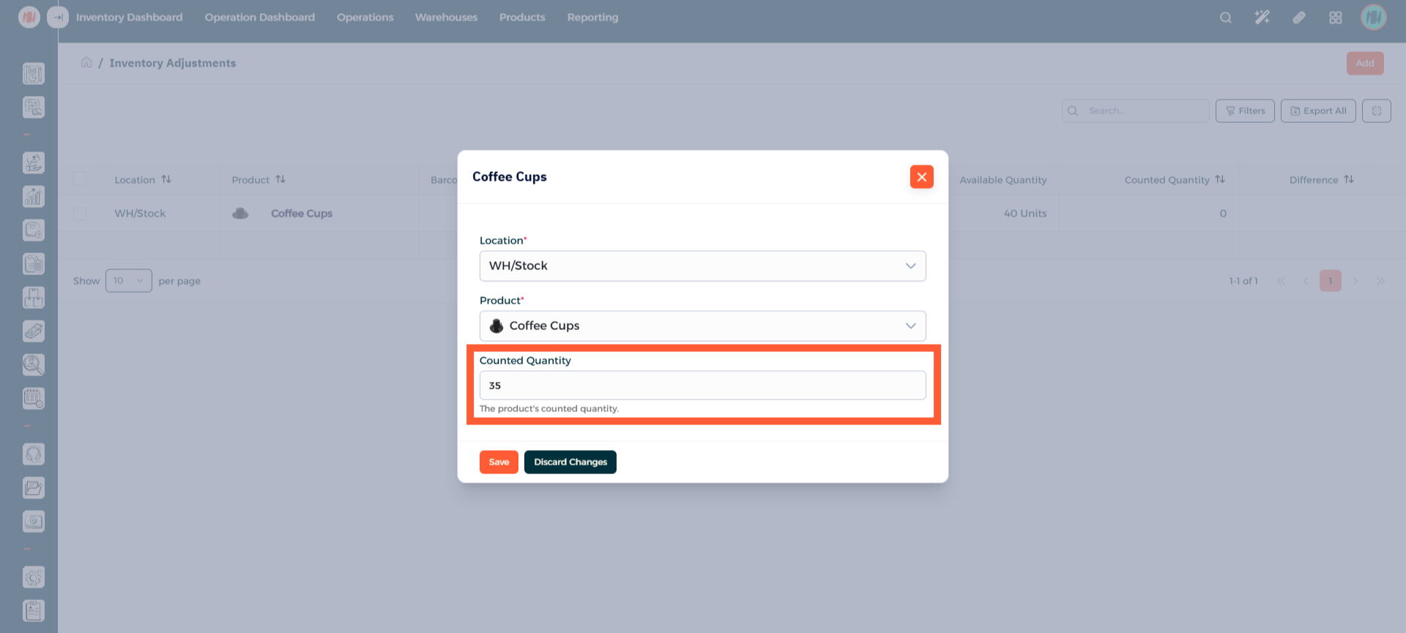Click the search magnifier icon in top bar
This screenshot has height=633, width=1406.
(x=1225, y=18)
